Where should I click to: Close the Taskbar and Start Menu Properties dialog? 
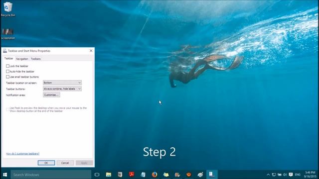(91, 51)
